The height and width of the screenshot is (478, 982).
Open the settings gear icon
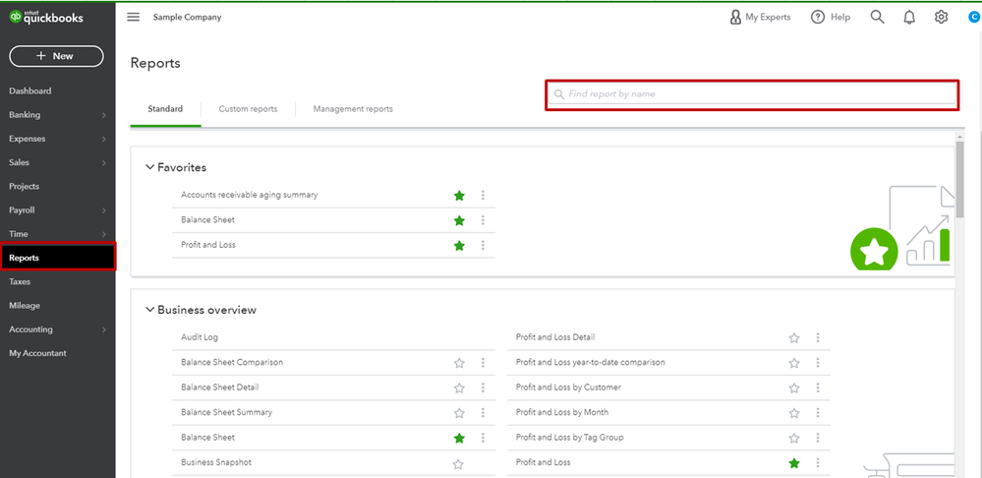pyautogui.click(x=941, y=17)
